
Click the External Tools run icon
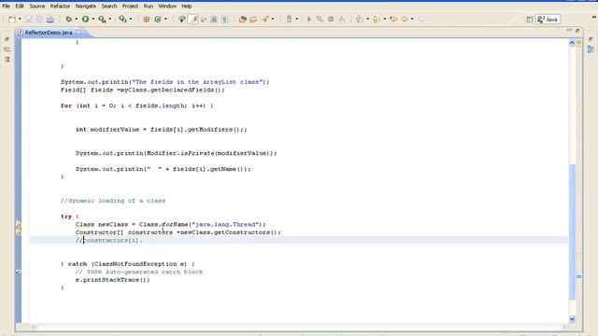tap(102, 19)
